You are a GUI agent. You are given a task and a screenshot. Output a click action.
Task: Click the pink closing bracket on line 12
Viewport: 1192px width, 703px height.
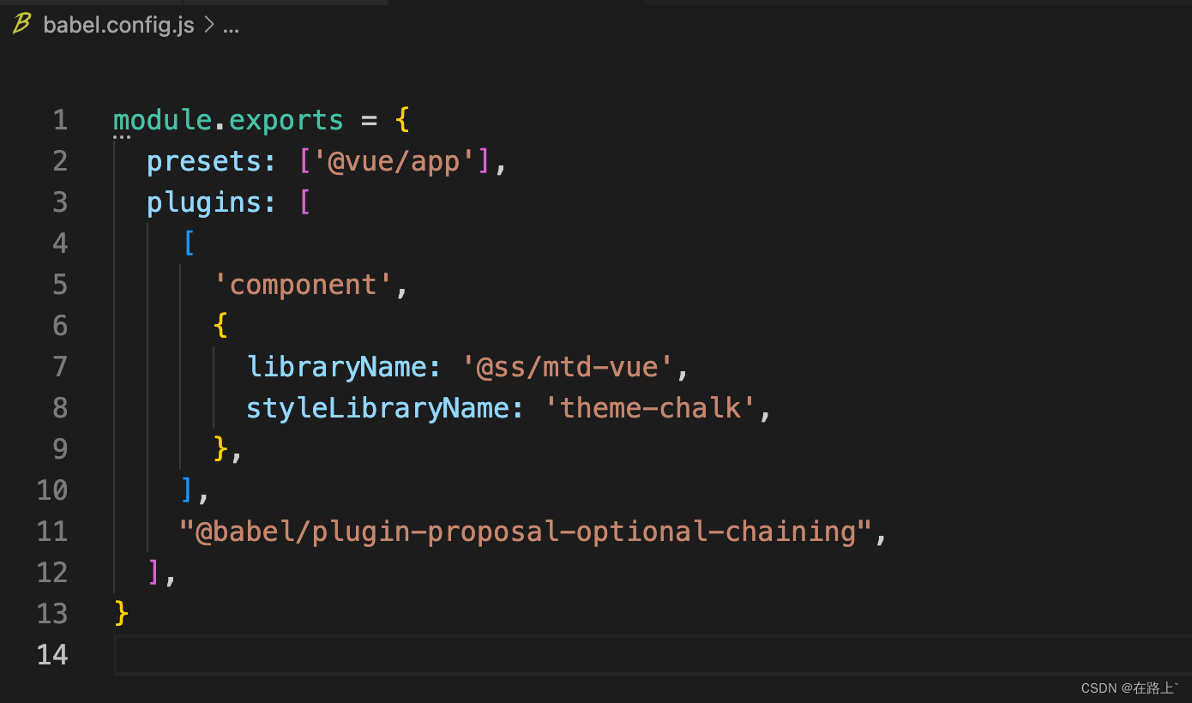154,573
